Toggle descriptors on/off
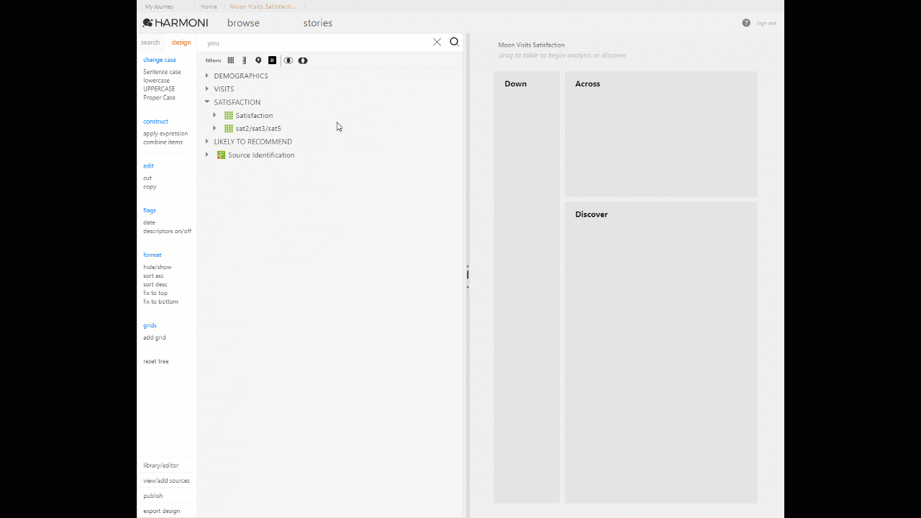This screenshot has height=518, width=921. pyautogui.click(x=167, y=232)
